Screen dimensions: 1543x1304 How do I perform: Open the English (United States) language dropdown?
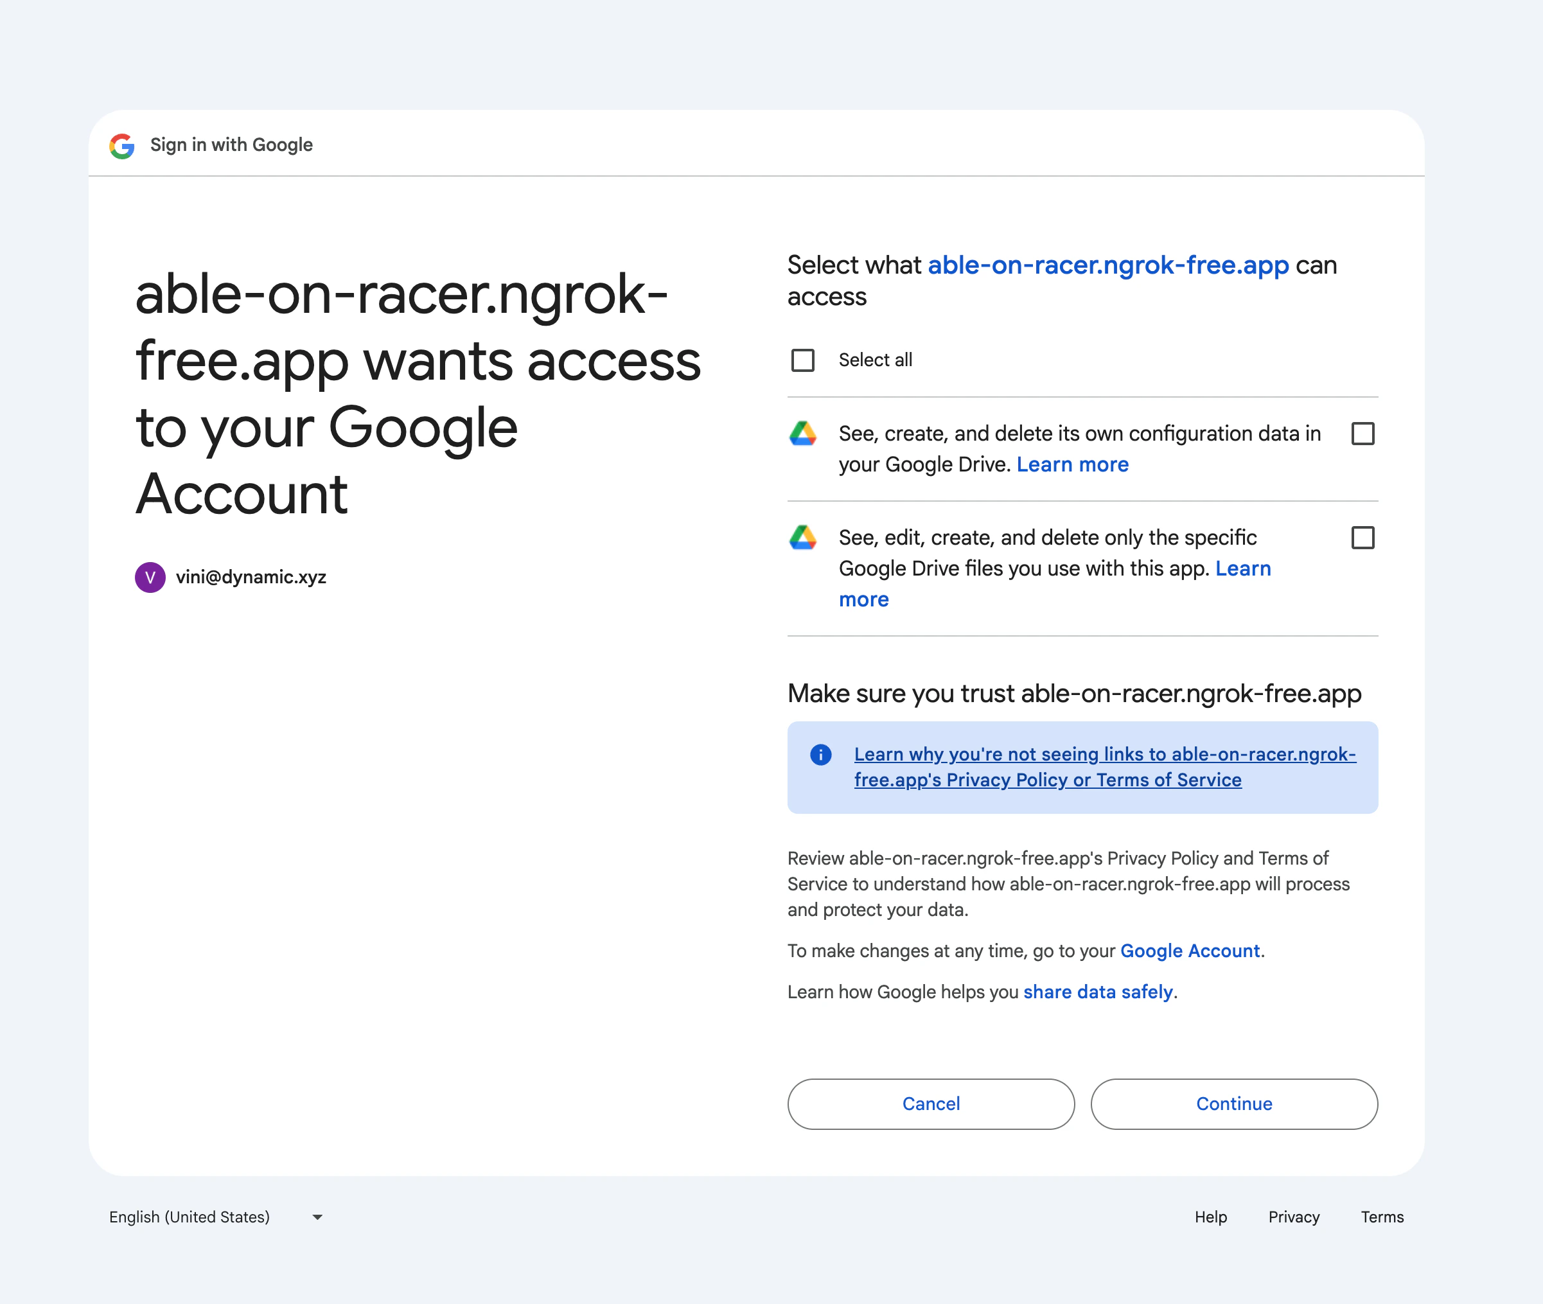[x=216, y=1217]
